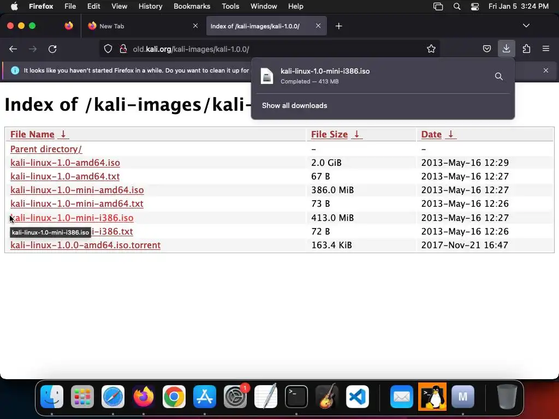This screenshot has width=559, height=419.
Task: Open the Edit menu
Action: [93, 6]
